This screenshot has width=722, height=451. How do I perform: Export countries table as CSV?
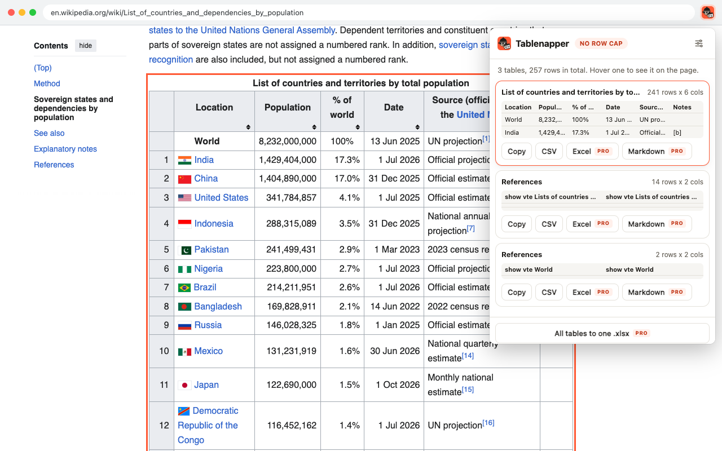tap(549, 151)
